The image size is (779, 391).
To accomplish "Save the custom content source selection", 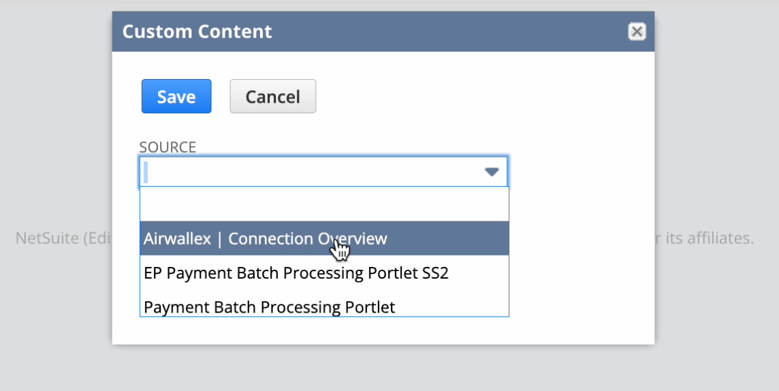I will point(176,97).
